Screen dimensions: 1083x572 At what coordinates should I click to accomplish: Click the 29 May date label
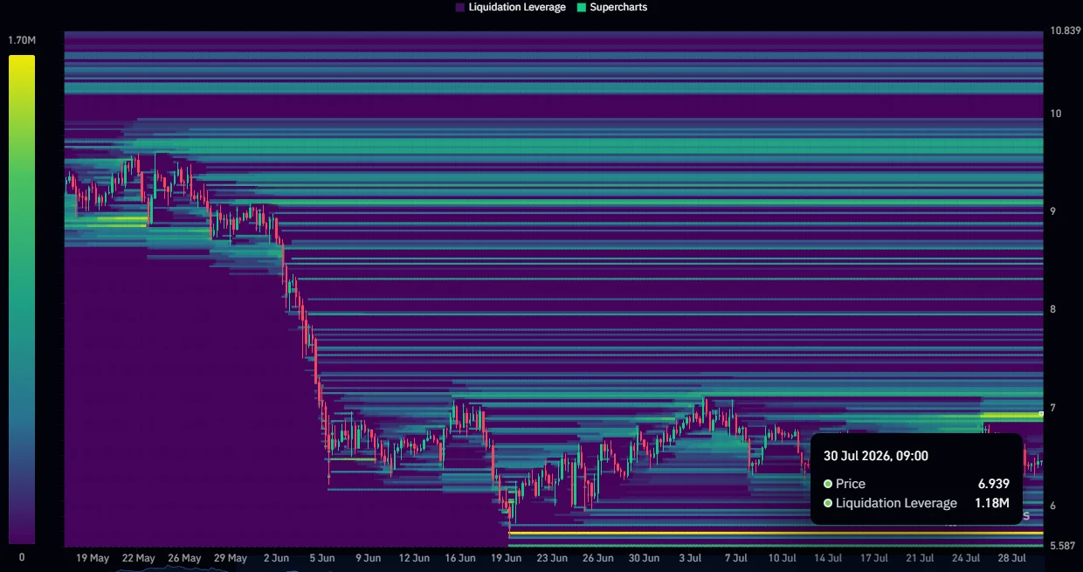tap(231, 557)
